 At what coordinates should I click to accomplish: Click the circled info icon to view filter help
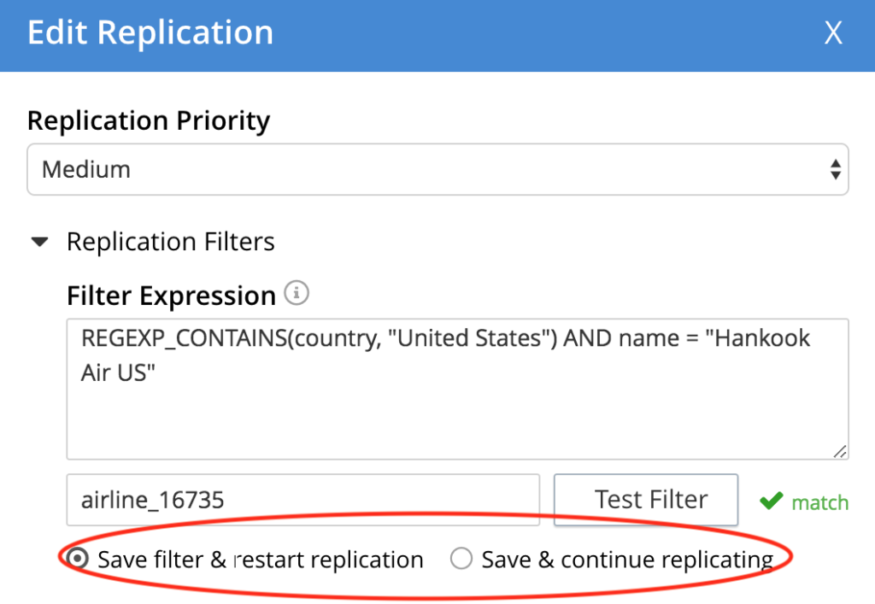coord(298,293)
